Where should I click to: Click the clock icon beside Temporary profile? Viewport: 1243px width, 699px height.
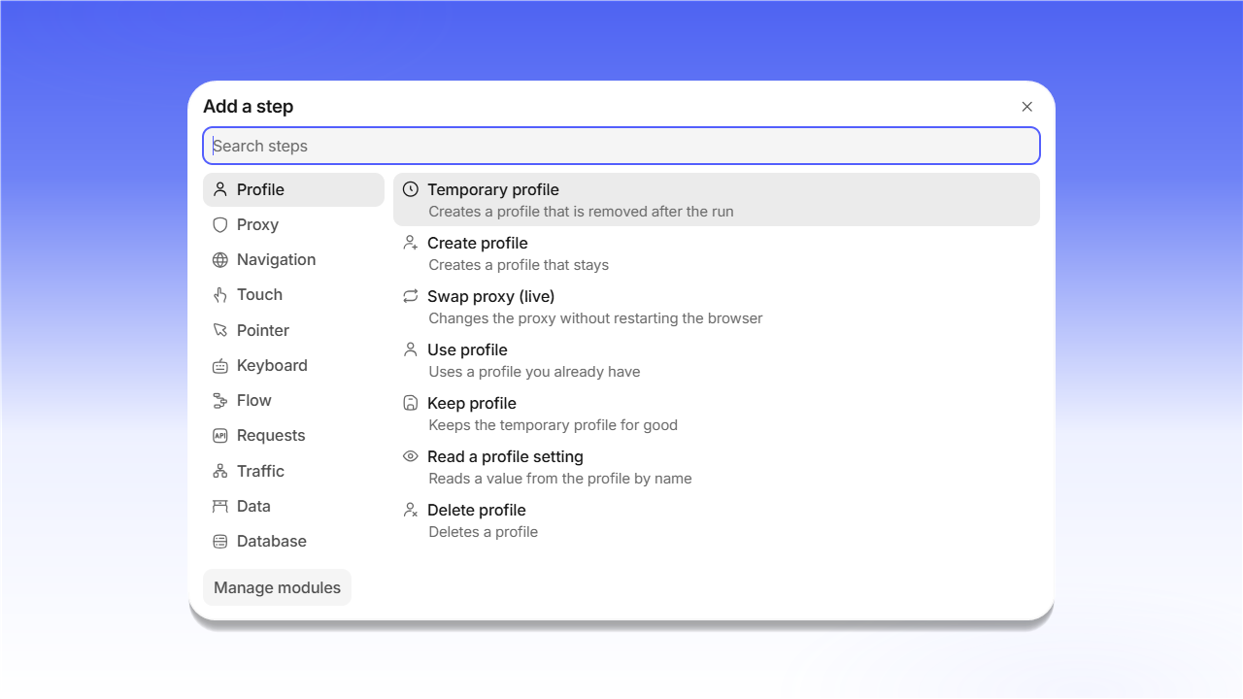click(410, 189)
